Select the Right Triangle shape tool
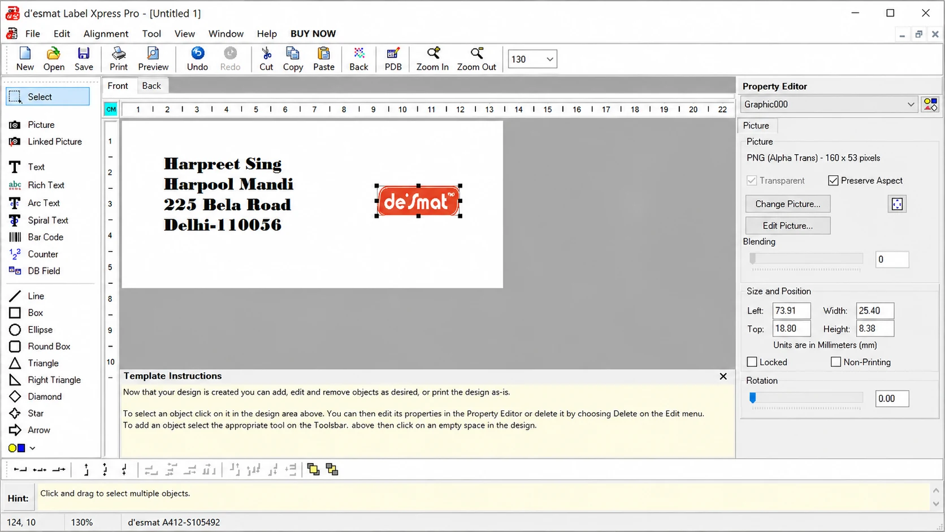 [45, 380]
